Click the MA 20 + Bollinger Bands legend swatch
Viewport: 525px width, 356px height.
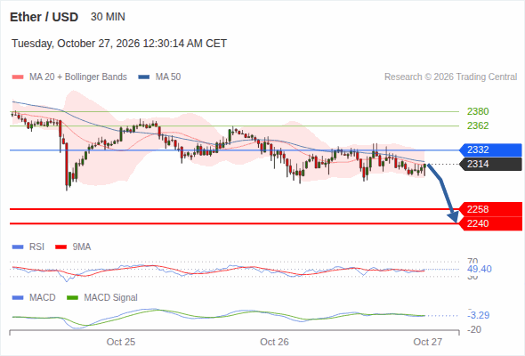(x=18, y=77)
